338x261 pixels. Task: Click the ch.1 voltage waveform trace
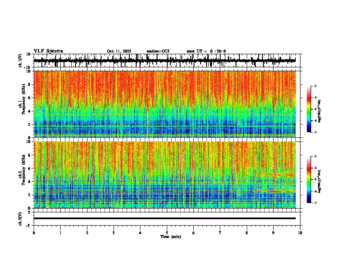[164, 61]
